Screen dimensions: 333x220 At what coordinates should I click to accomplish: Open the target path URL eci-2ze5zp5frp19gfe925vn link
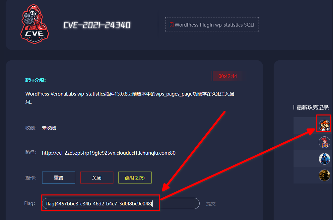coord(108,153)
